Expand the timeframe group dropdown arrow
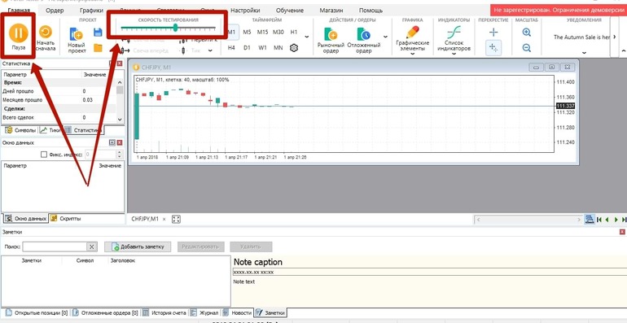627x323 pixels. [307, 37]
